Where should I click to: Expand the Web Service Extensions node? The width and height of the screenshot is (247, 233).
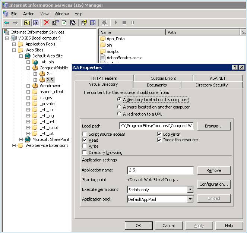[x=14, y=145]
